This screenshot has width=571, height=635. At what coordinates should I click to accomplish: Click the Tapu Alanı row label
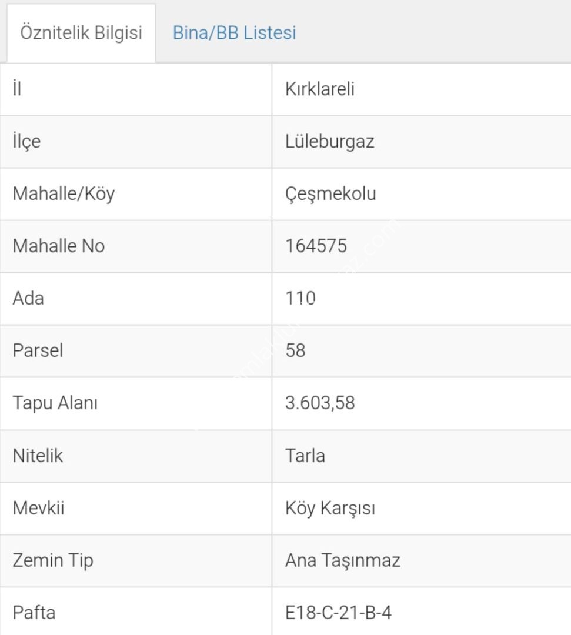coord(55,403)
